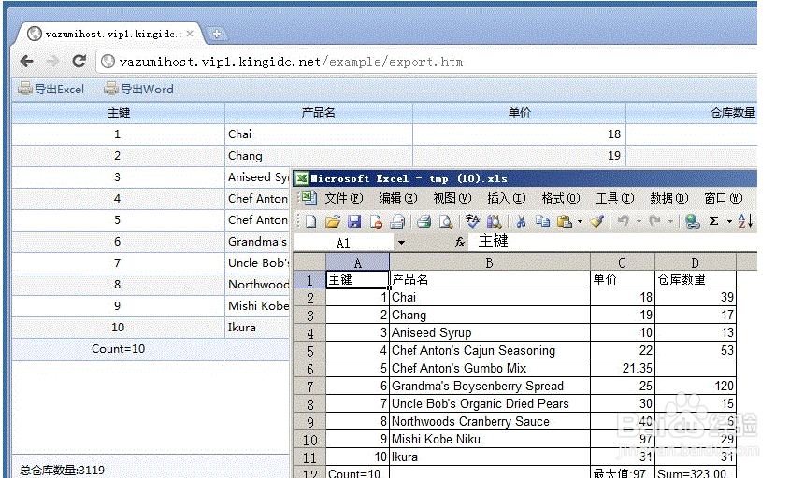Screen dimensions: 804x478
Task: Open the 格式(O) menu in Excel
Action: pos(561,198)
